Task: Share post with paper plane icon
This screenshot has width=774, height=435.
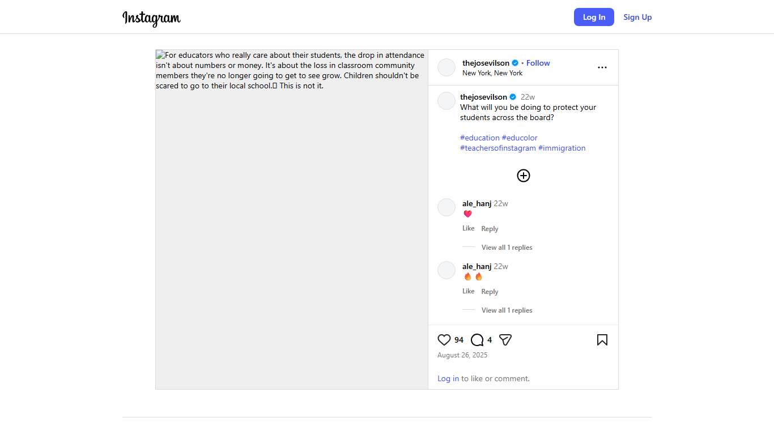Action: point(505,340)
